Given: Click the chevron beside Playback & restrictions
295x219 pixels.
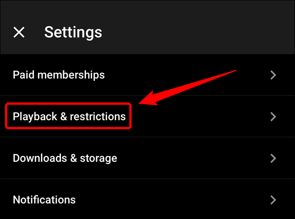Looking at the screenshot, I should [x=273, y=117].
